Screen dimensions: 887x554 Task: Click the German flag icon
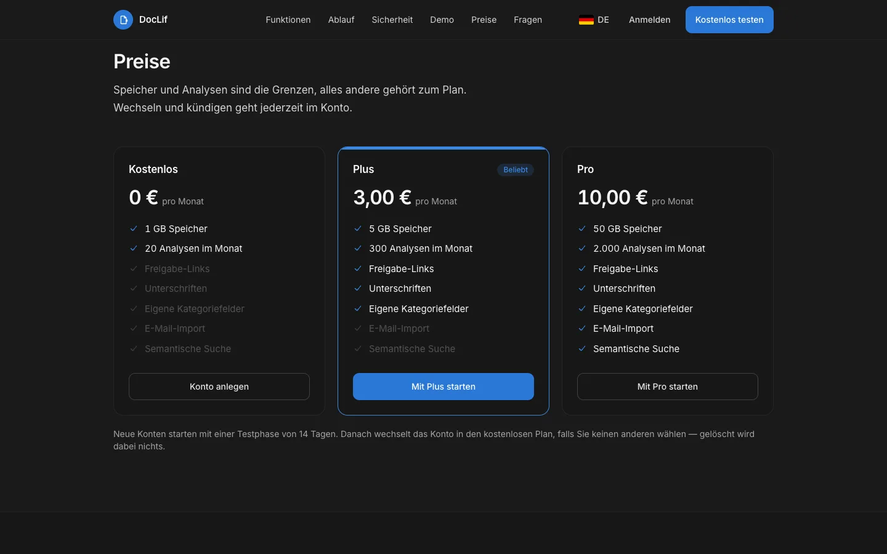click(586, 20)
